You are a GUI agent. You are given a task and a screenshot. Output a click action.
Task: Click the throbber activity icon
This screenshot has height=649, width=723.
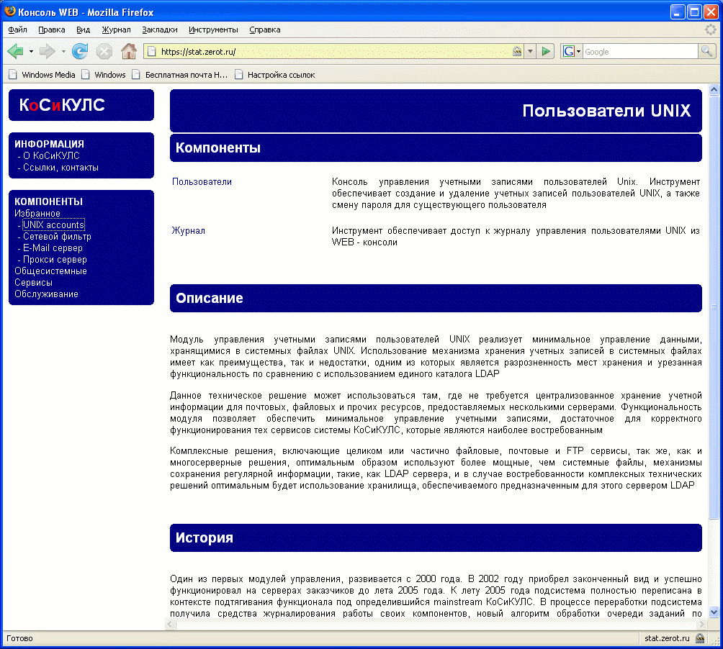[711, 29]
